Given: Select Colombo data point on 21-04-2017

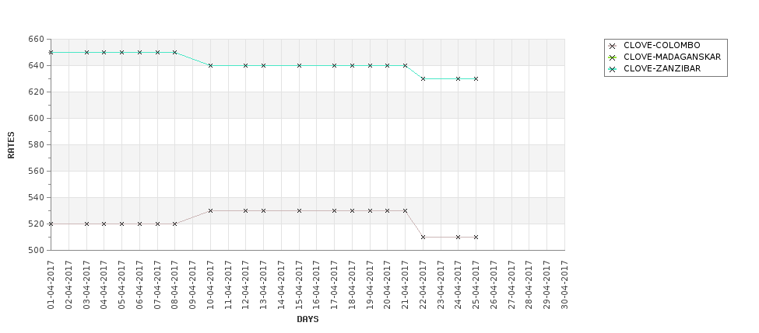Looking at the screenshot, I should point(405,211).
